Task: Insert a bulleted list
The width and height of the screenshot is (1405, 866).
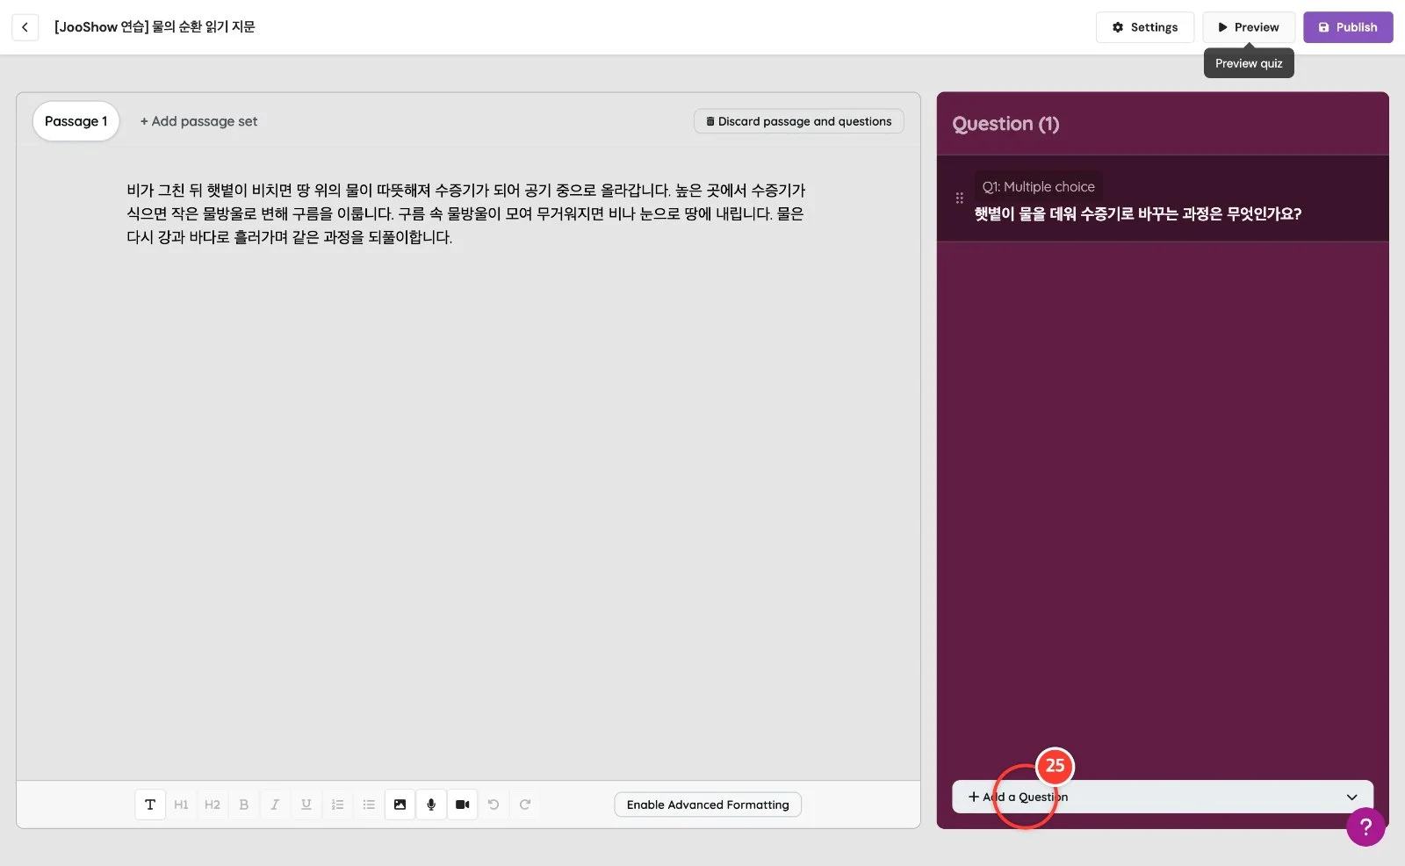Action: point(369,805)
